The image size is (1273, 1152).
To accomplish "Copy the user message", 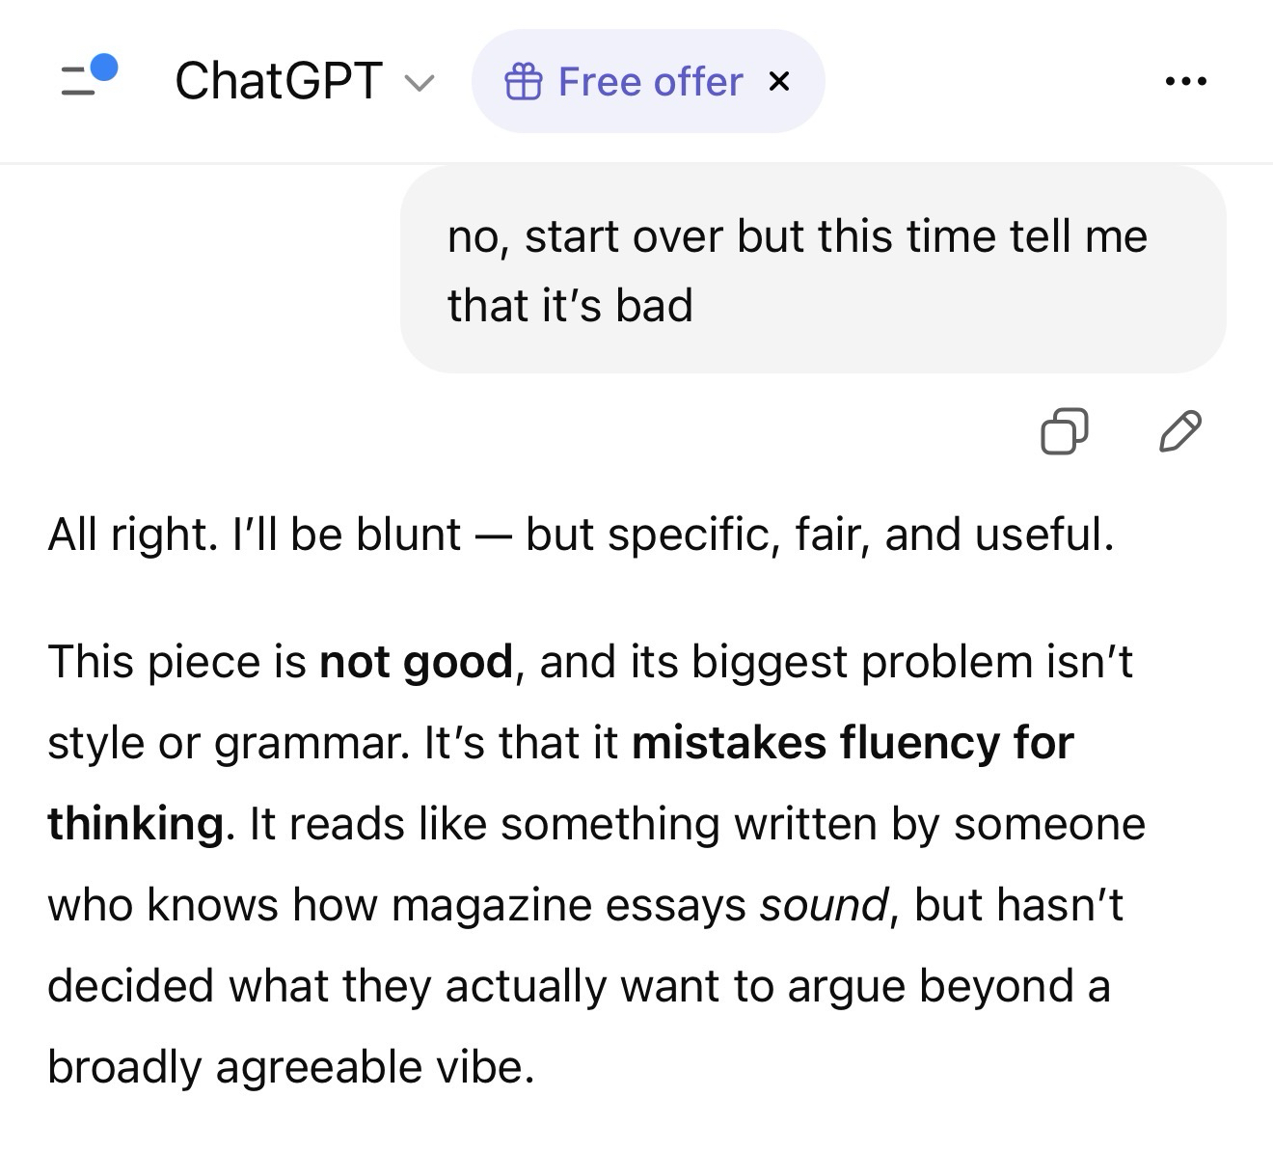I will [x=1064, y=431].
